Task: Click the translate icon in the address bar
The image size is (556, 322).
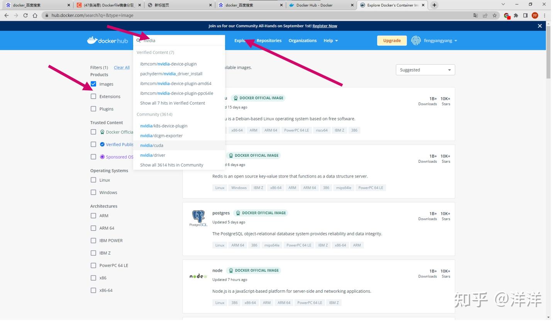Action: point(476,15)
